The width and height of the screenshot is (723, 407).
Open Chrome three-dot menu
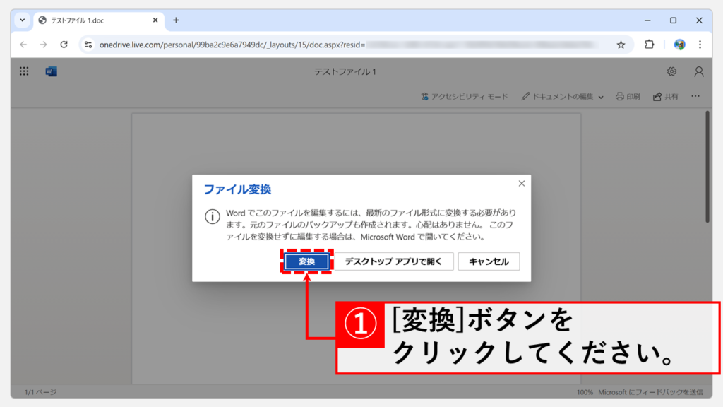point(700,45)
